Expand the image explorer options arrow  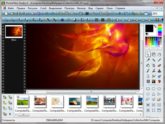tap(10, 114)
